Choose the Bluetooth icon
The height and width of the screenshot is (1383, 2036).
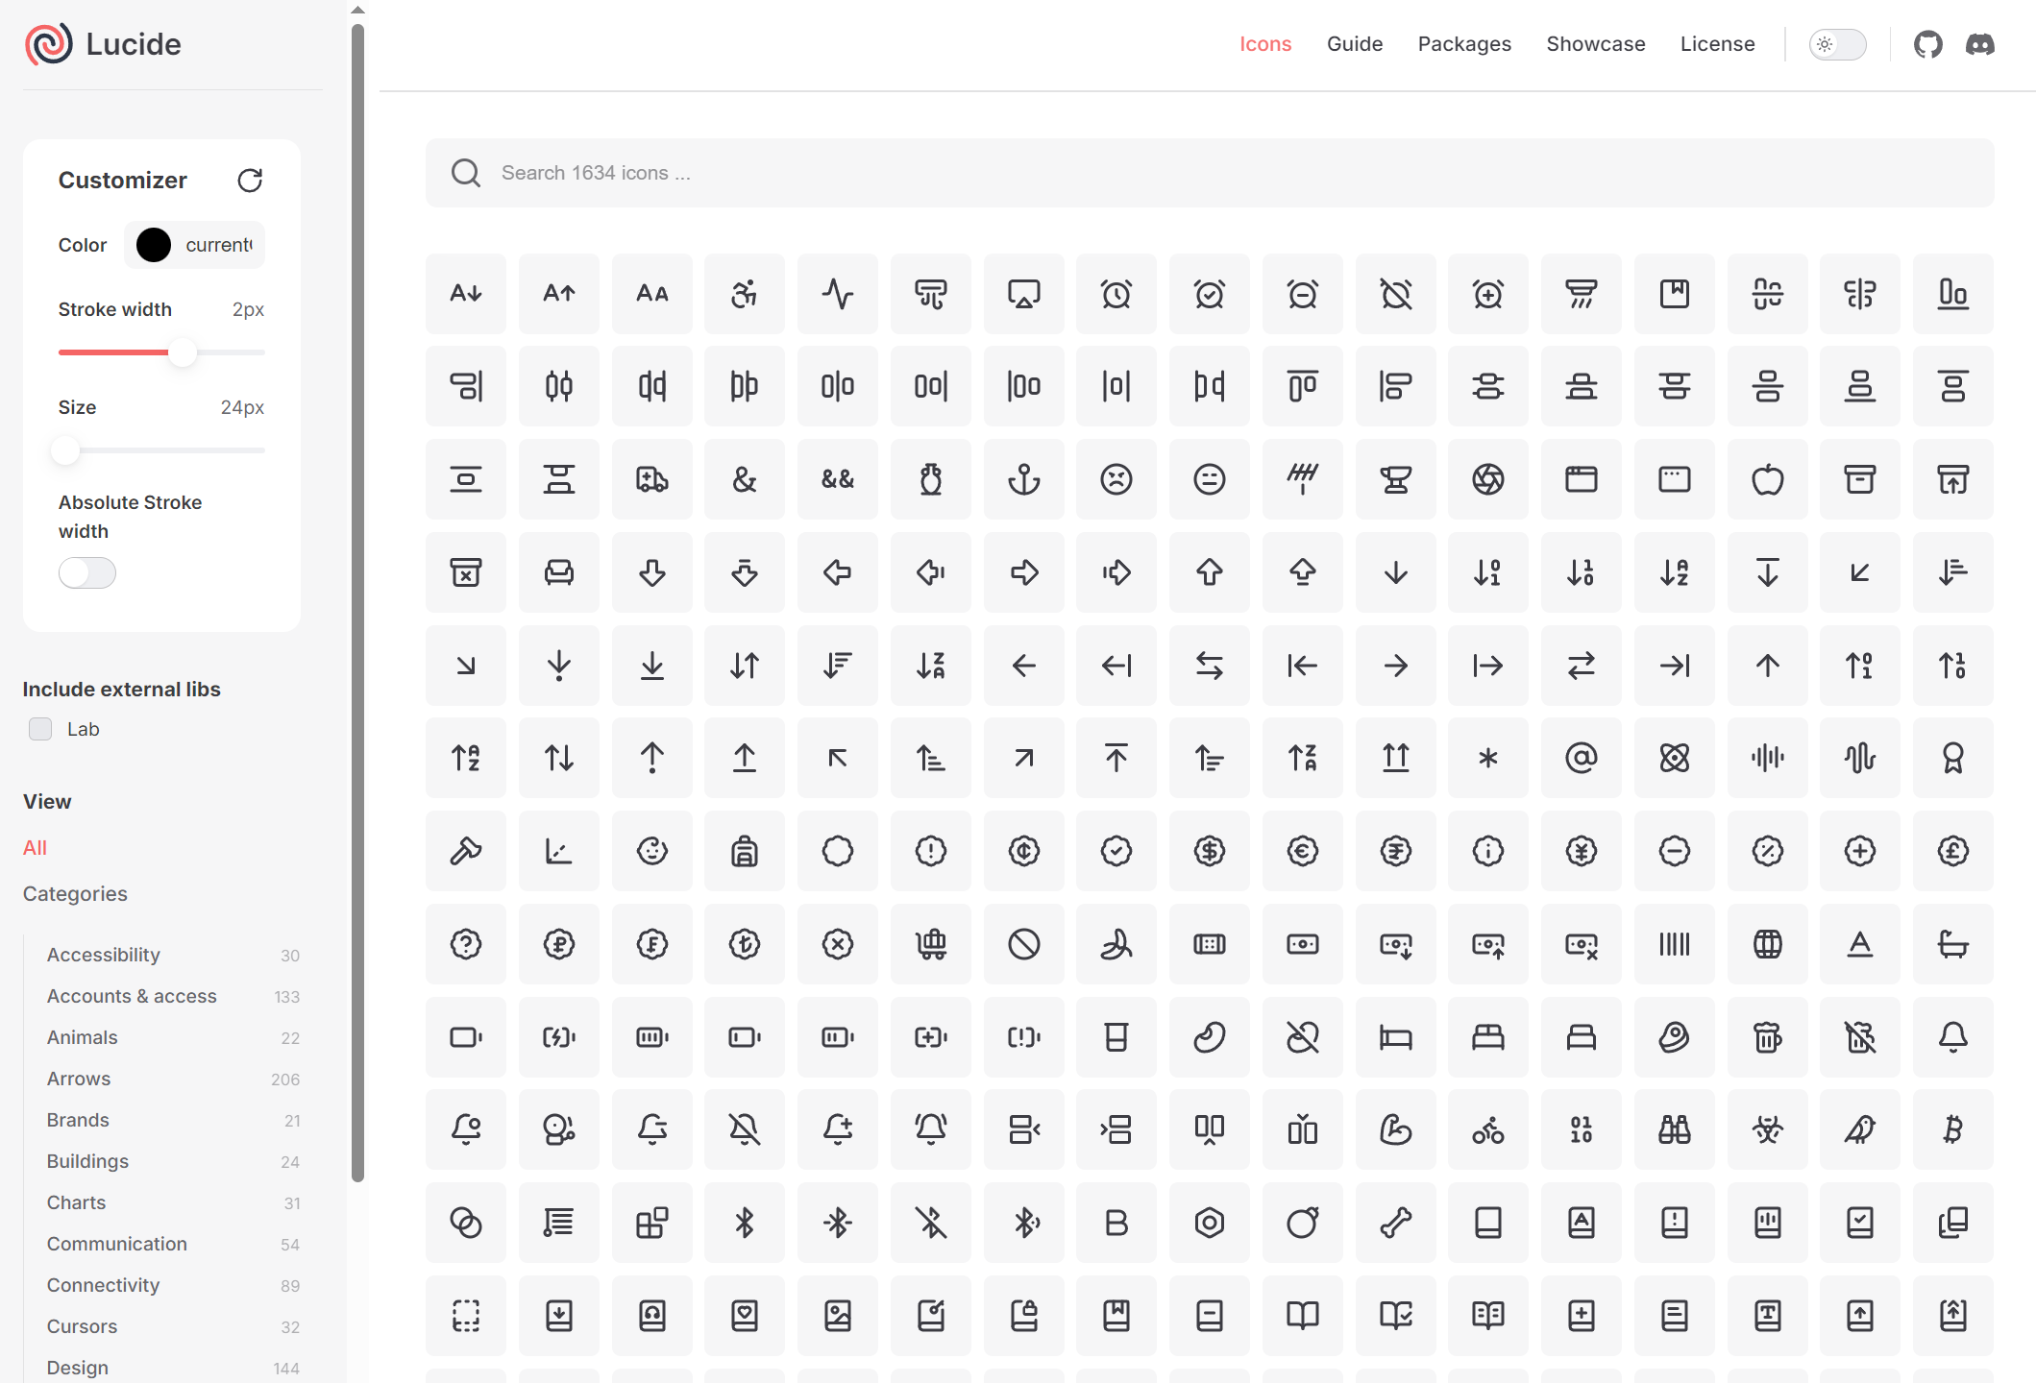click(745, 1223)
